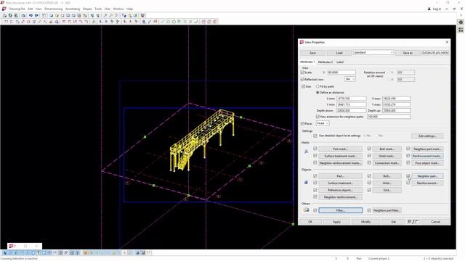The image size is (465, 261).
Task: Click the Filter button
Action: [340, 210]
